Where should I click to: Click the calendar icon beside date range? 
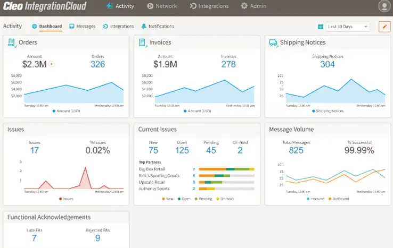coord(321,27)
